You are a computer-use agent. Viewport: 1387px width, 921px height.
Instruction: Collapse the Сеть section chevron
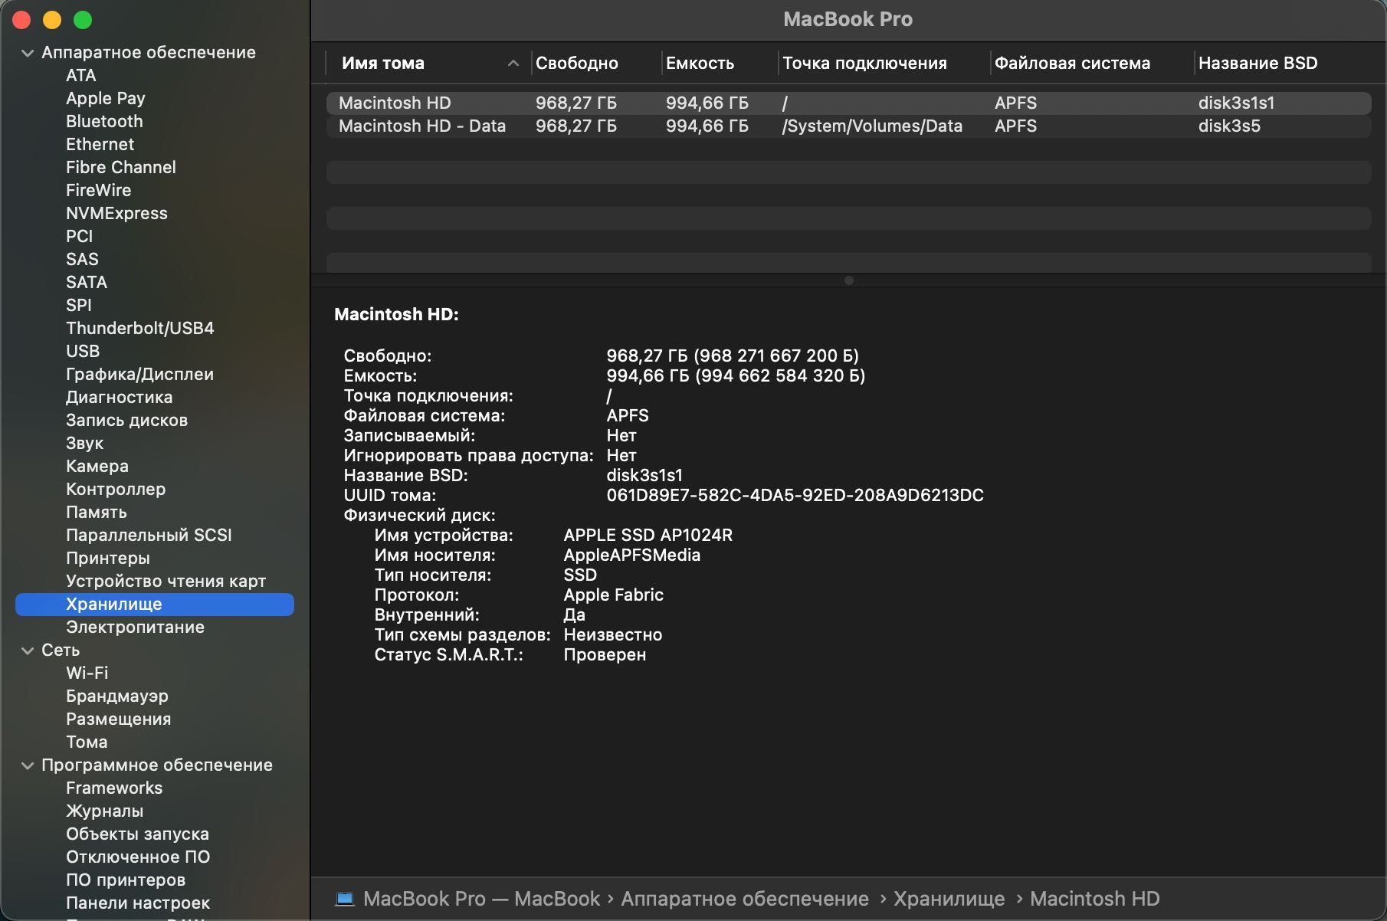tap(28, 651)
